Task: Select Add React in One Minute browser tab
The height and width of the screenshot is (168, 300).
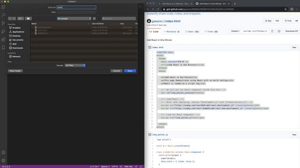Action: pos(212,4)
